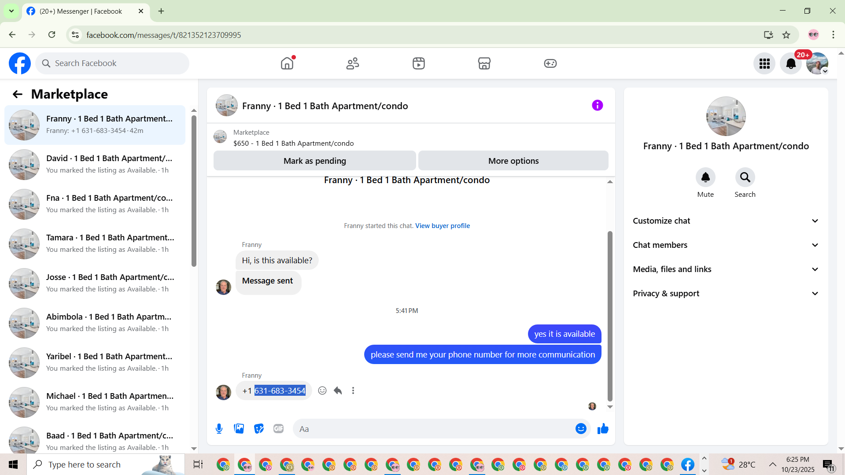Image resolution: width=845 pixels, height=475 pixels.
Task: Close the Messenger browser tab
Action: click(x=141, y=11)
